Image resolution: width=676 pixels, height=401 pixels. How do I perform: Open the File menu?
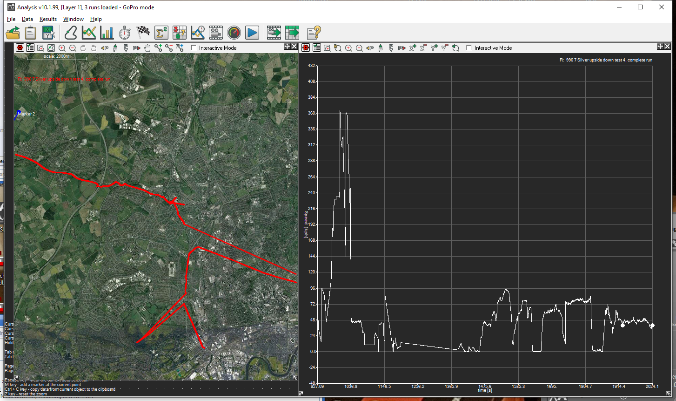coord(11,19)
